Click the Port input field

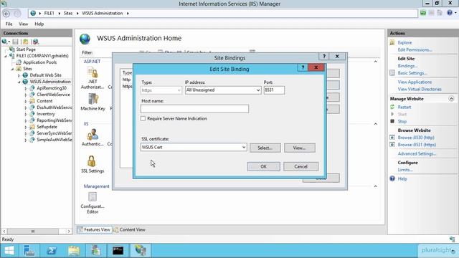click(x=274, y=90)
